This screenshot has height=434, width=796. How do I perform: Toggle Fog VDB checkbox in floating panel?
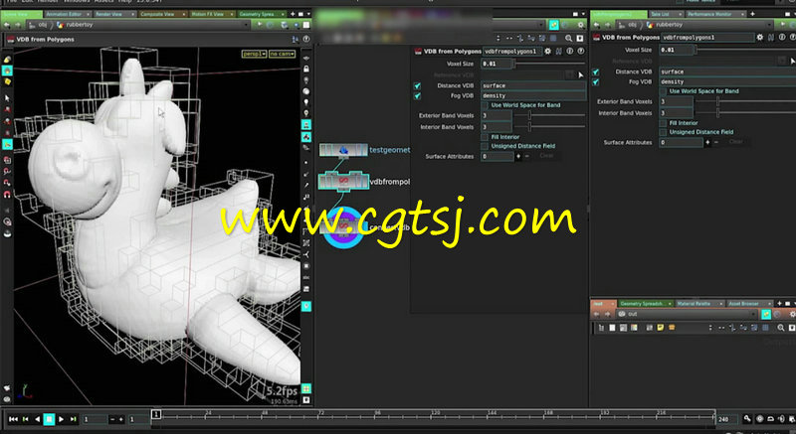(417, 95)
